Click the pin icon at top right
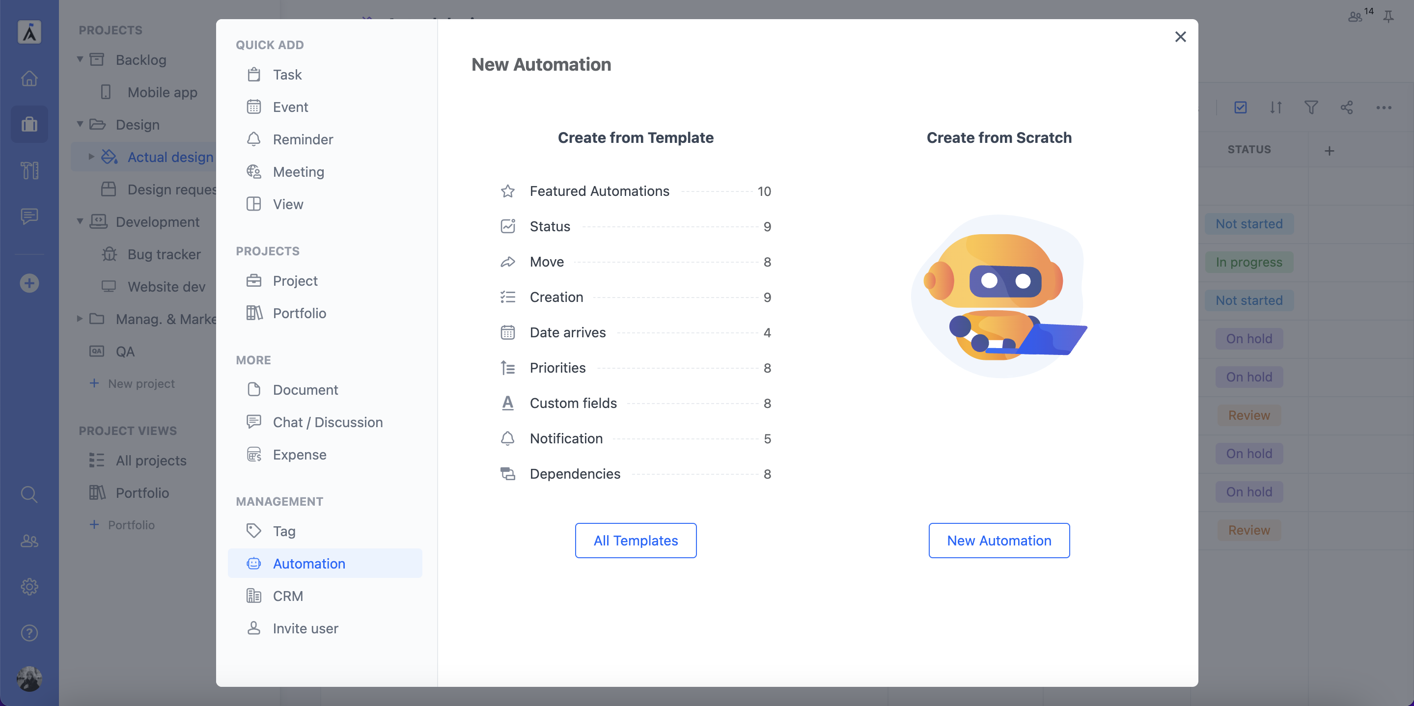The image size is (1414, 706). [1388, 17]
